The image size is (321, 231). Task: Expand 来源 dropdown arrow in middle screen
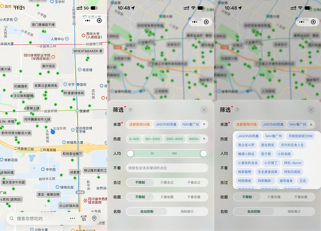click(x=204, y=124)
